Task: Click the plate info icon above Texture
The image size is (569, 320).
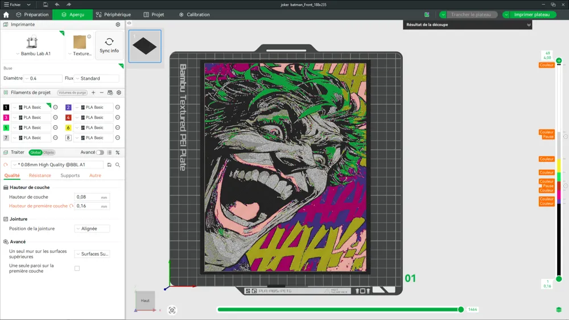Action: coord(89,36)
